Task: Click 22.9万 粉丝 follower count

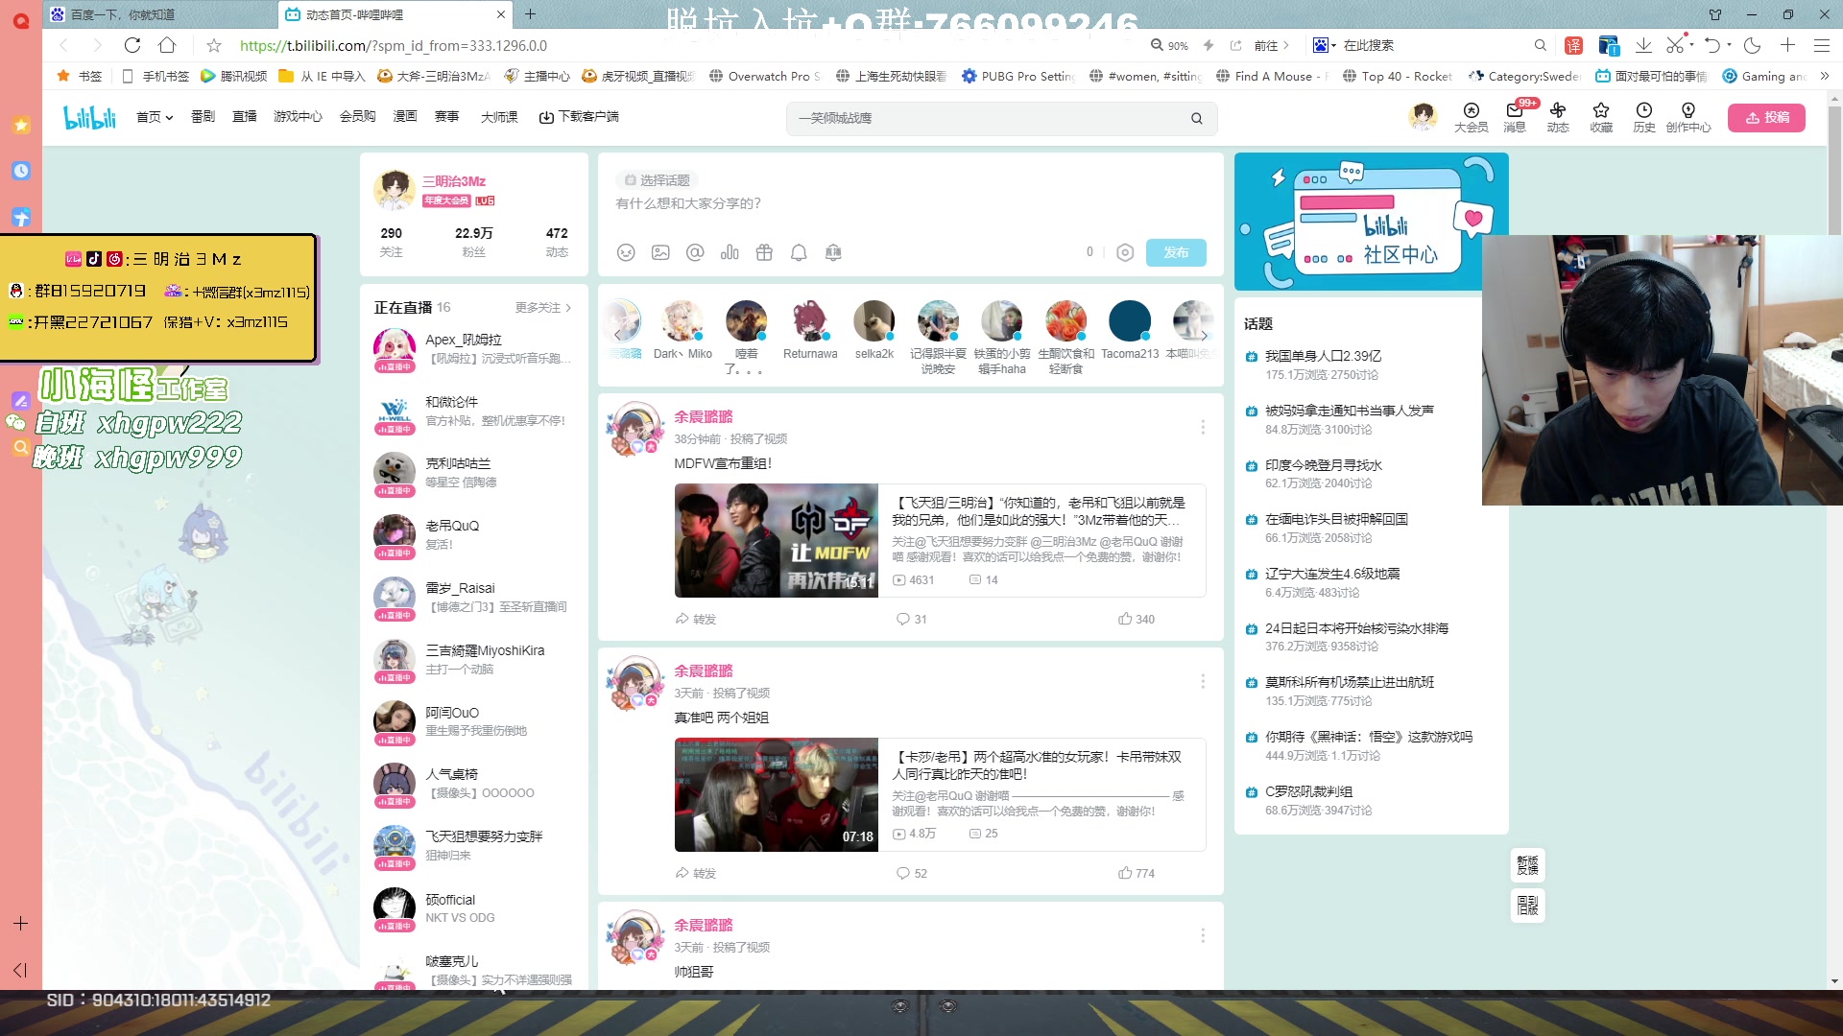Action: (x=473, y=242)
